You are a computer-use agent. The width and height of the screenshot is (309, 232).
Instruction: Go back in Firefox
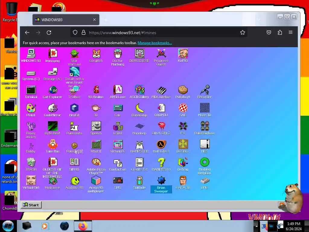click(x=27, y=33)
